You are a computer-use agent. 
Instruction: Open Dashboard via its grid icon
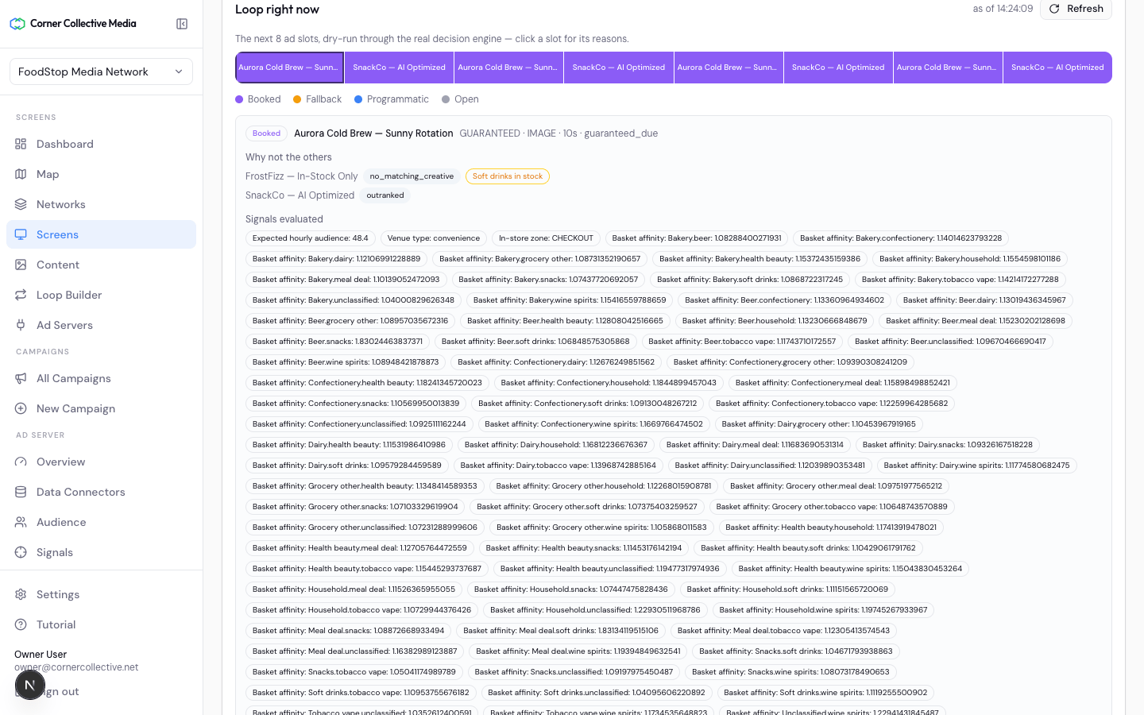tap(21, 144)
